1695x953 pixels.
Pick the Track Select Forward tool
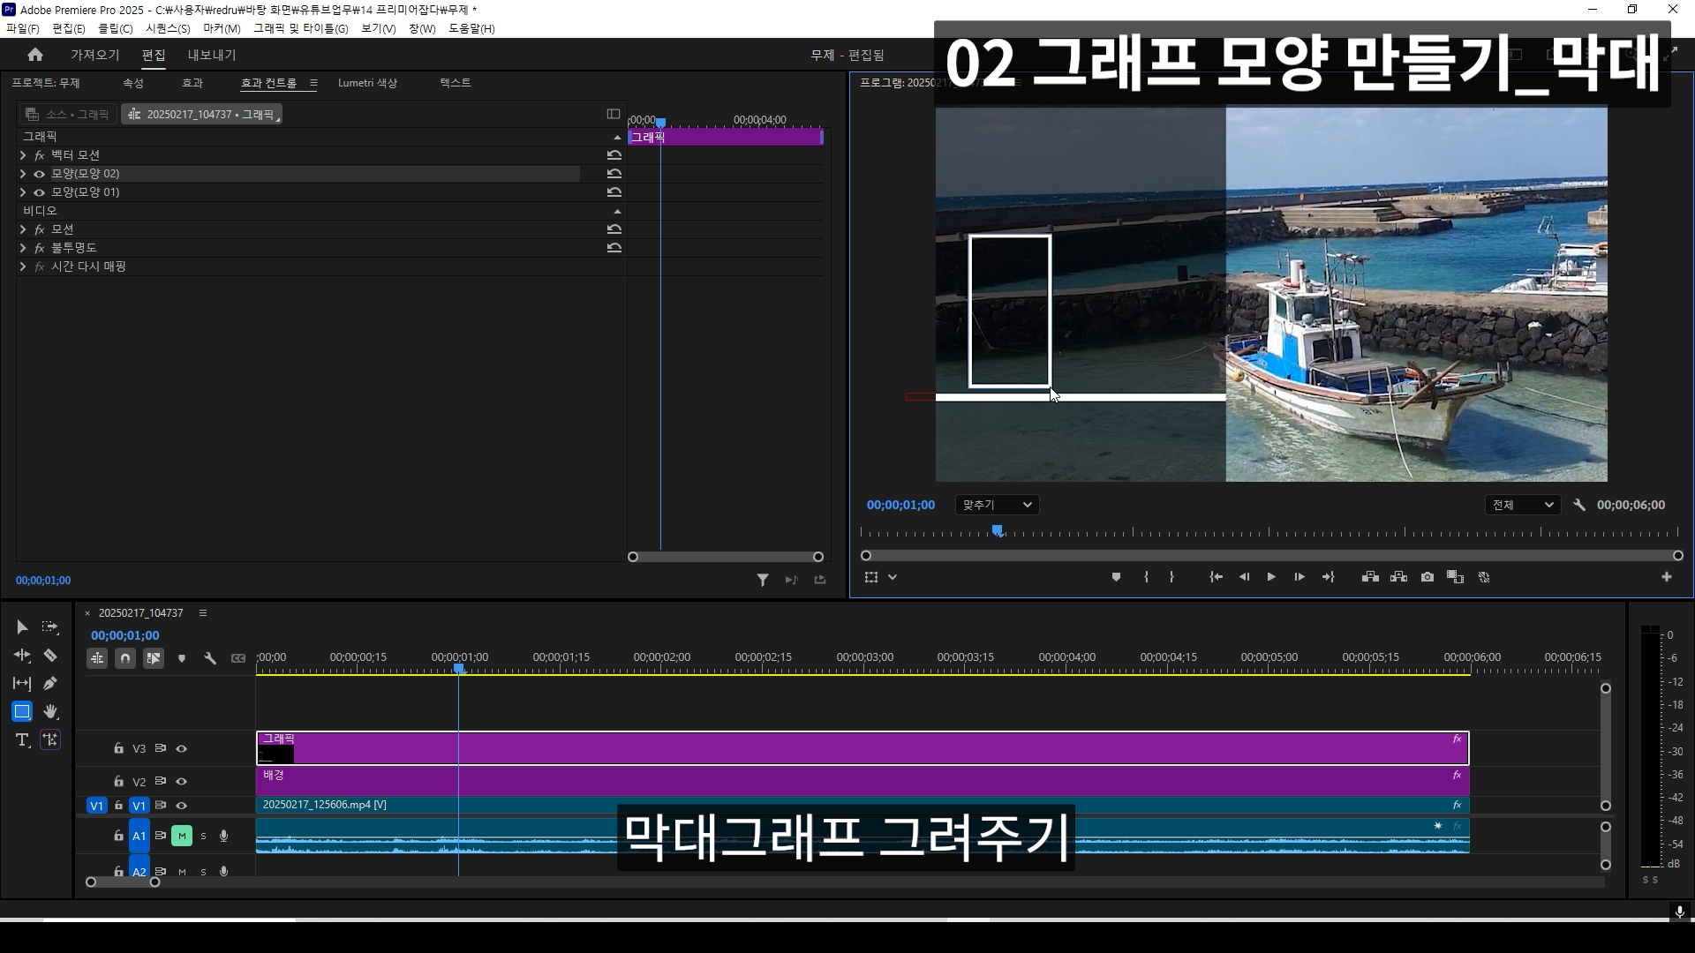[50, 627]
